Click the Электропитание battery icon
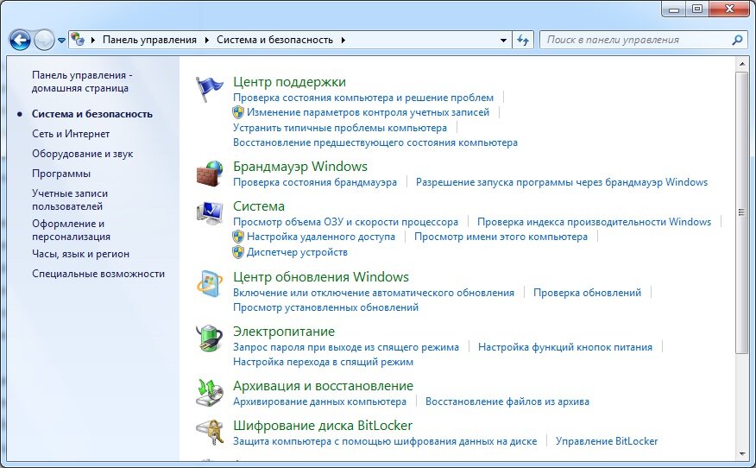 209,338
